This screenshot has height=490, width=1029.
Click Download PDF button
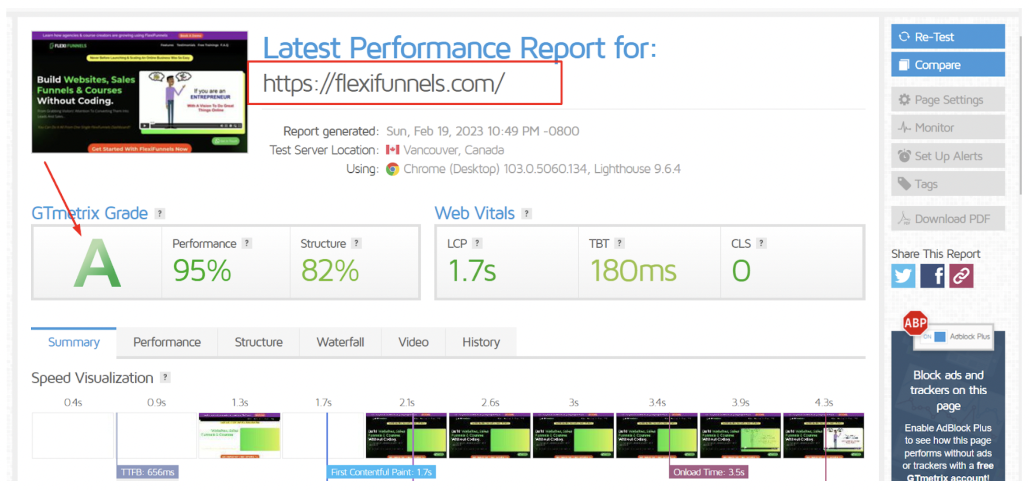point(947,219)
